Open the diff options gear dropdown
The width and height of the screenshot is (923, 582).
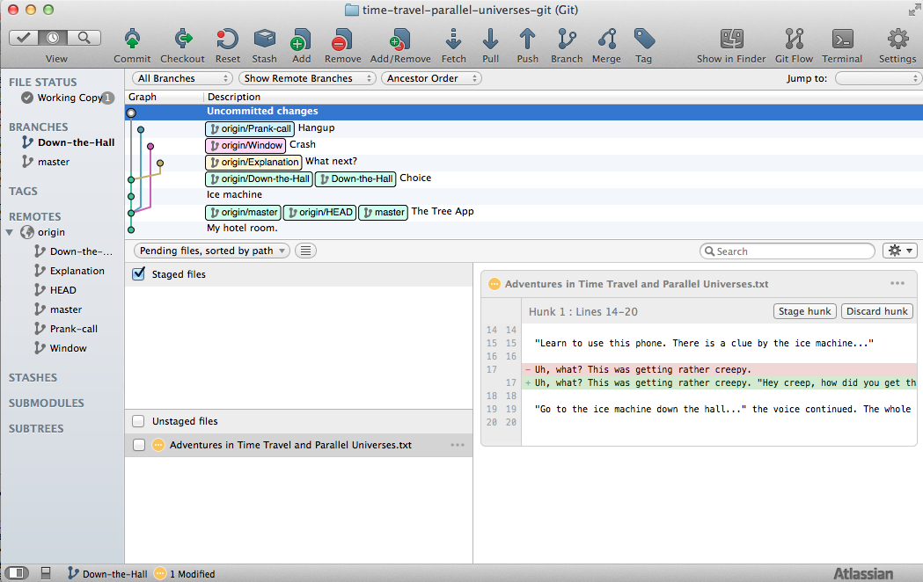(x=900, y=251)
